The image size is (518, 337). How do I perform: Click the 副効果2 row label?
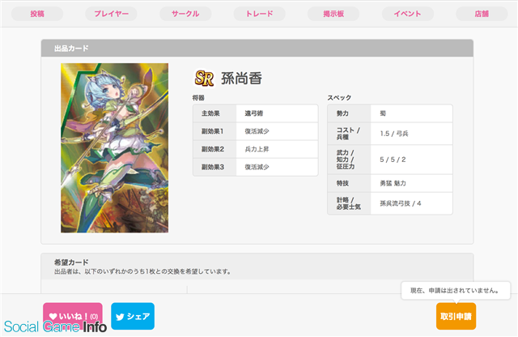point(213,149)
